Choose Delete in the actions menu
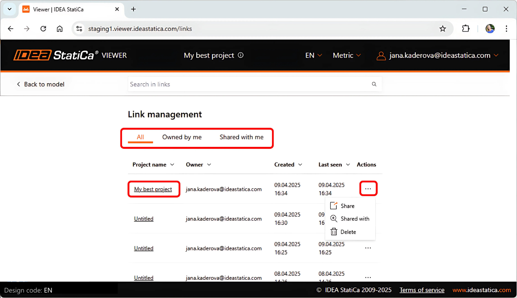The image size is (517, 298). 348,232
